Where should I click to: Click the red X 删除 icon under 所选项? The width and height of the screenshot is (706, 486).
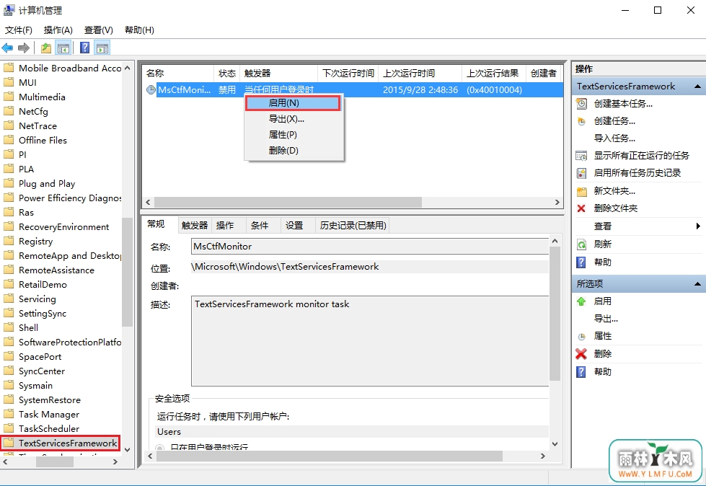(581, 354)
